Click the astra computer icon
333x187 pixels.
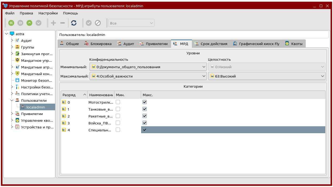[12, 34]
